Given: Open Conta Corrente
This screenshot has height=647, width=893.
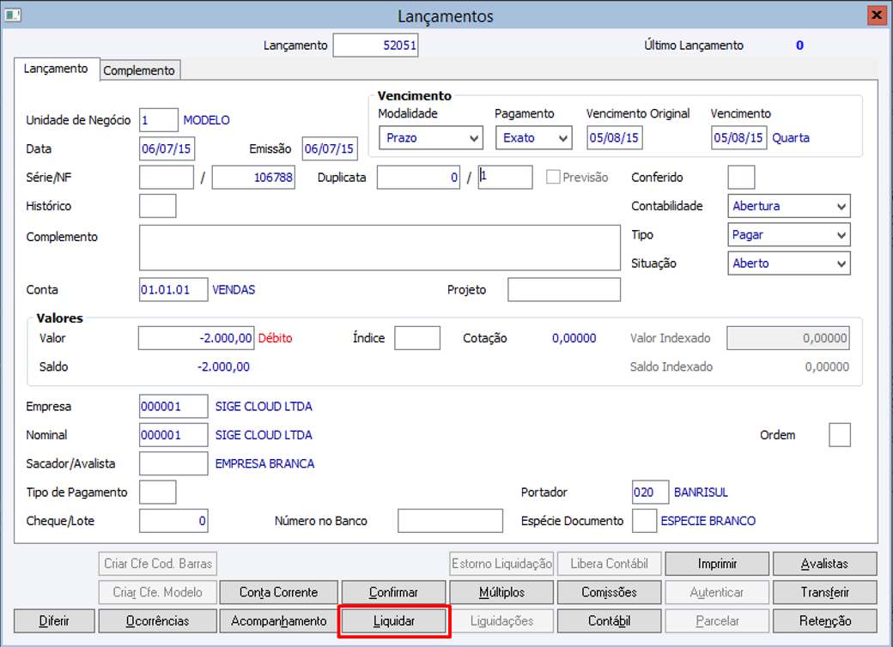Looking at the screenshot, I should point(278,592).
